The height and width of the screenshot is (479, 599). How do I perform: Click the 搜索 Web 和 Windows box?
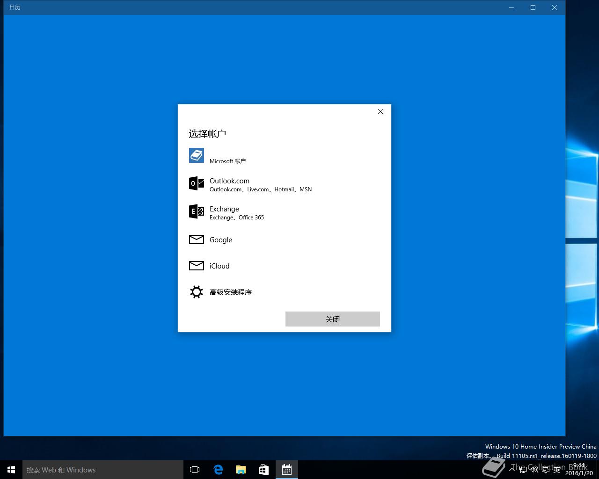[103, 470]
